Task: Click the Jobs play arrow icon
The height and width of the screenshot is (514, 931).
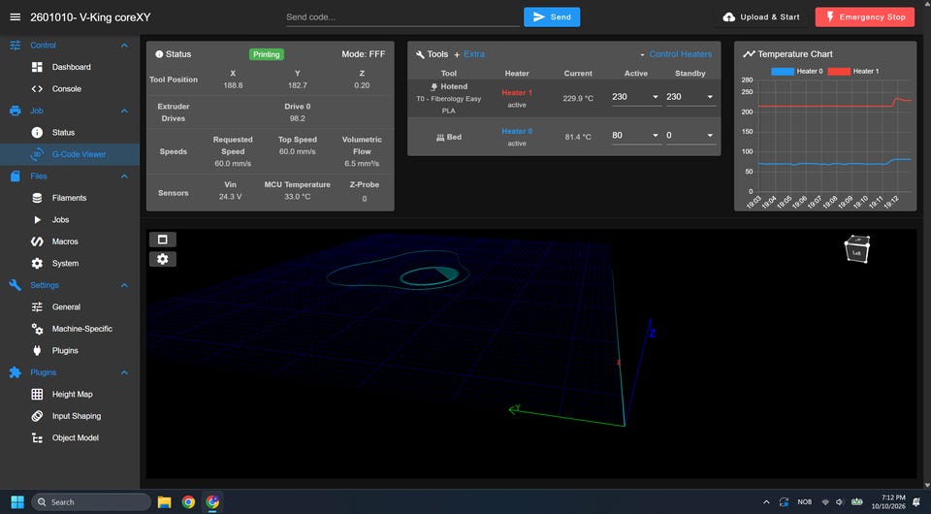Action: click(37, 219)
